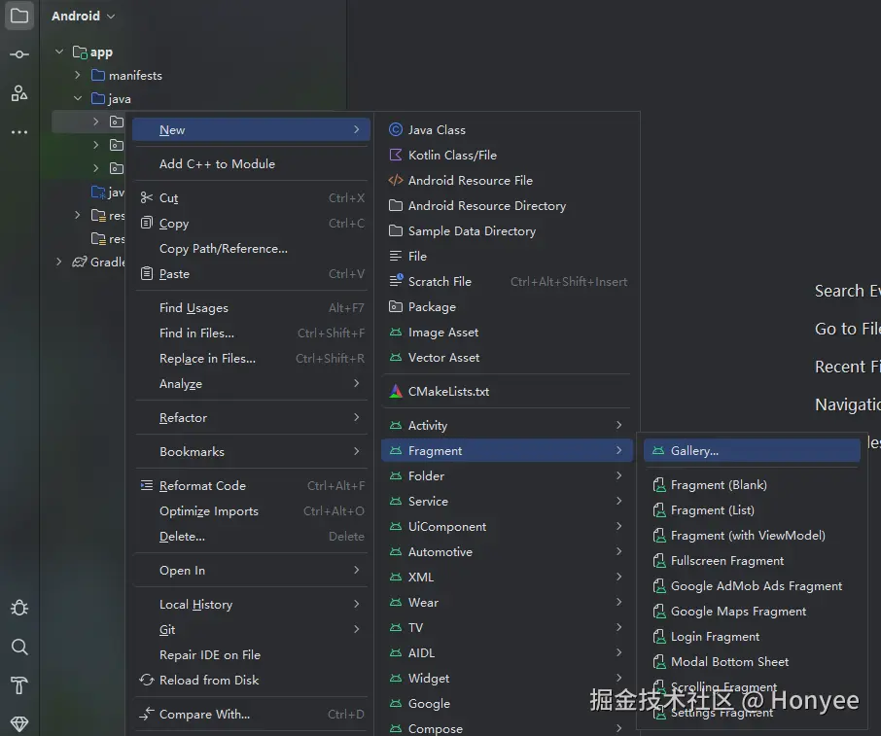This screenshot has width=881, height=736.
Task: Open the Fragment submenu
Action: 508,450
